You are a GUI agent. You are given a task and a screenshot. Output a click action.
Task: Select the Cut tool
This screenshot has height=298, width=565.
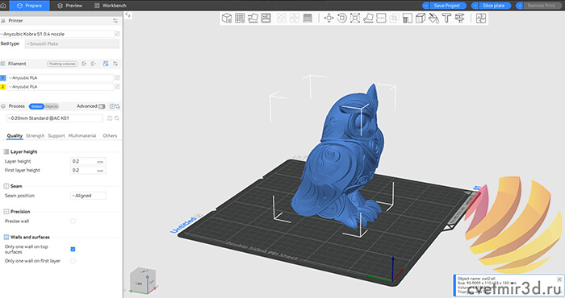point(381,18)
